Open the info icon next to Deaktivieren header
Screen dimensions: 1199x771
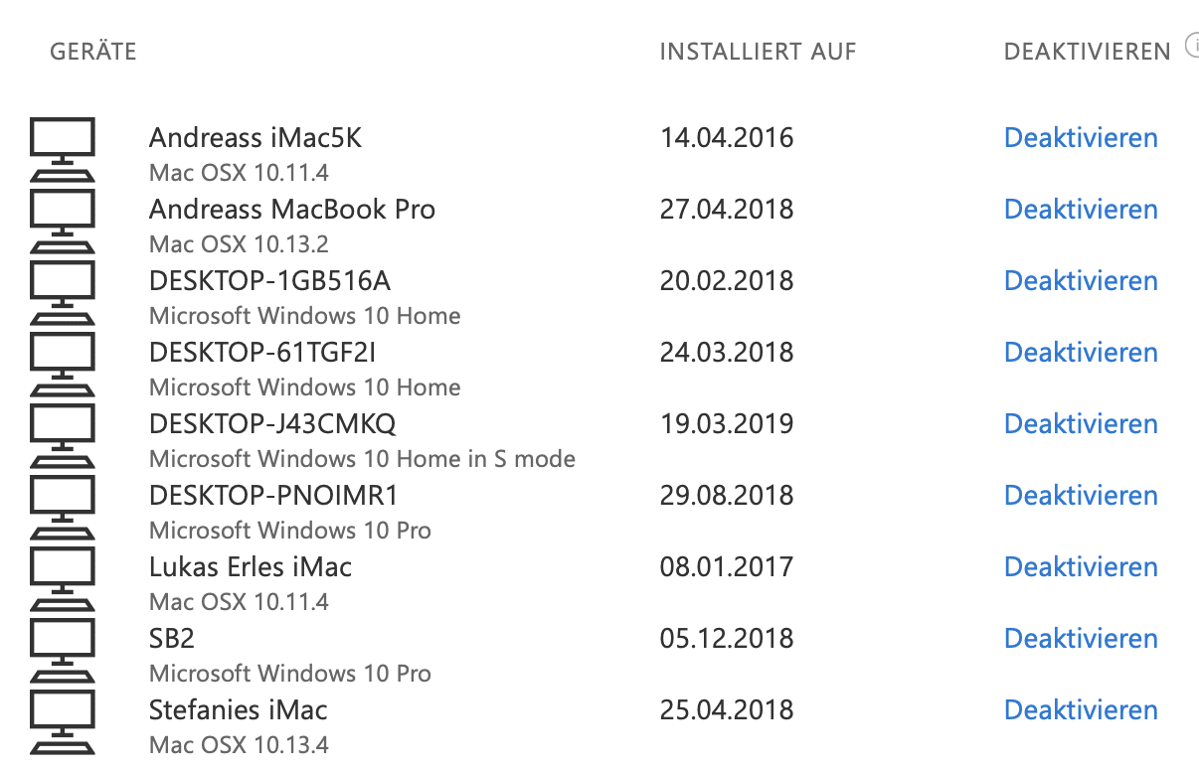[x=1192, y=46]
